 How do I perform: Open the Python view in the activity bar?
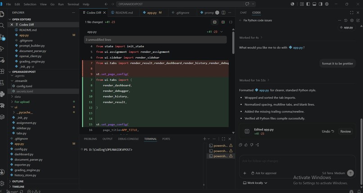coord(2,94)
